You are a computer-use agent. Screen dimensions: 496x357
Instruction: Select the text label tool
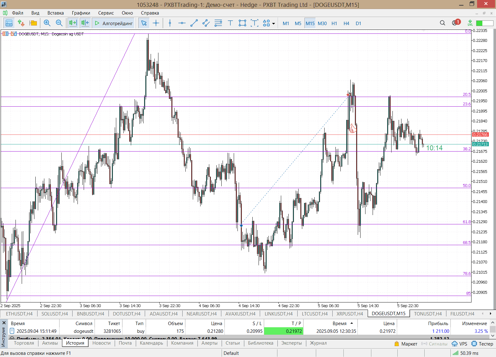click(x=230, y=23)
